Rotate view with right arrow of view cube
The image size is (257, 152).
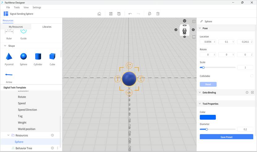click(193, 30)
